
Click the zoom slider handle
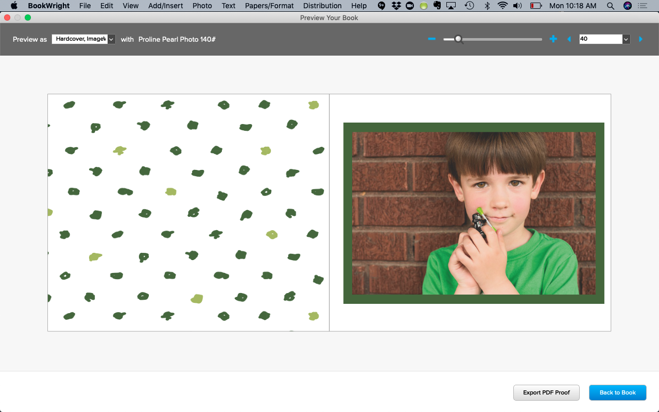458,39
